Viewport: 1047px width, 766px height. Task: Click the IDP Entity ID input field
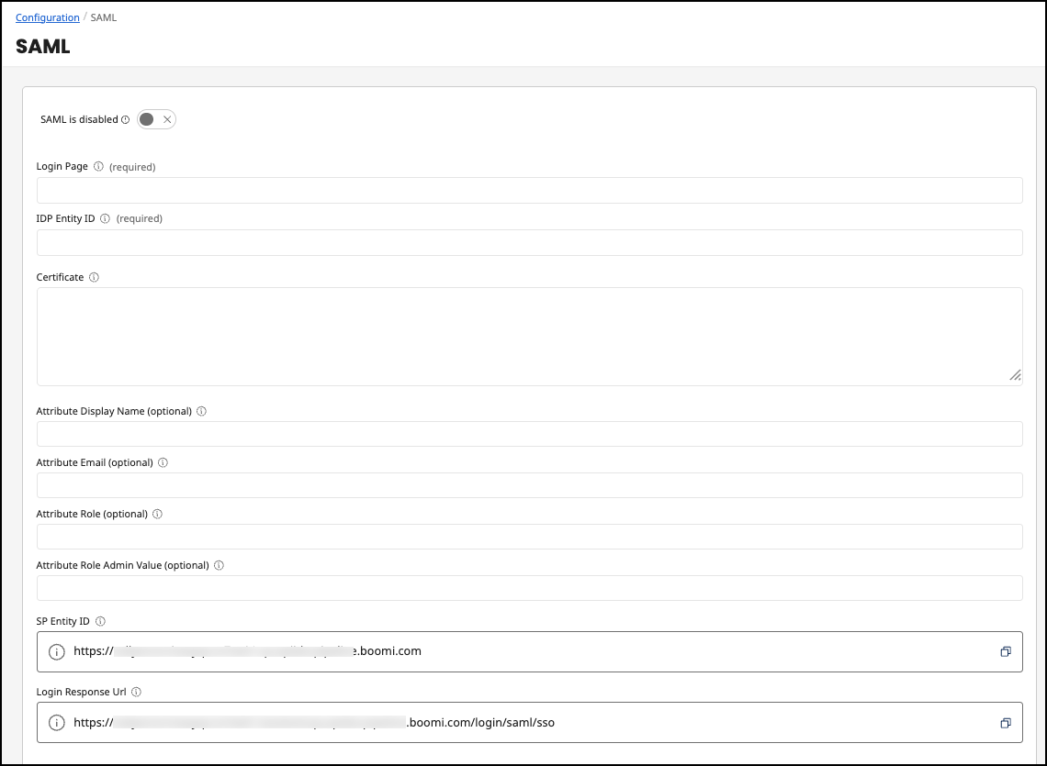point(530,242)
